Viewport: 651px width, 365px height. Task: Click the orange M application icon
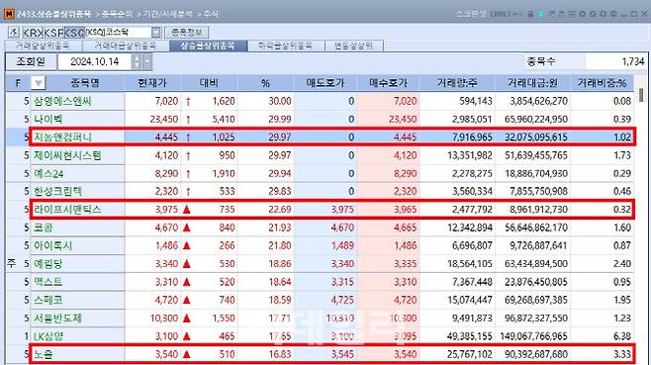click(9, 14)
